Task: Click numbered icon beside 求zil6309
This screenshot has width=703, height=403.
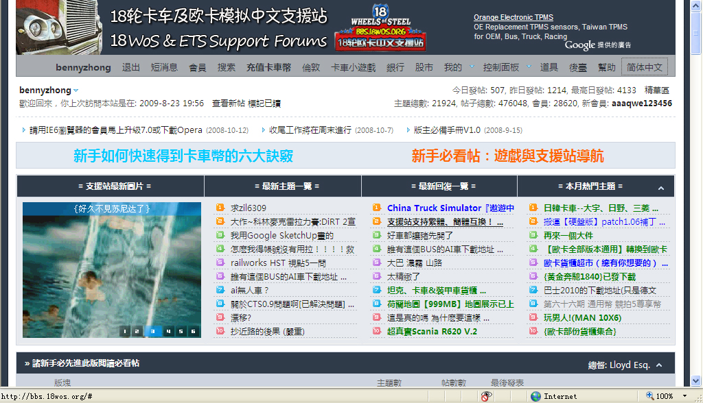Action: click(220, 207)
